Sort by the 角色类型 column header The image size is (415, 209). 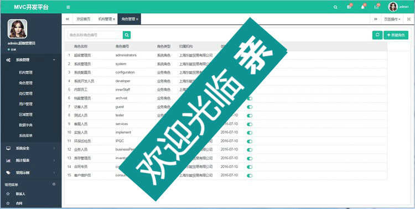pyautogui.click(x=164, y=46)
